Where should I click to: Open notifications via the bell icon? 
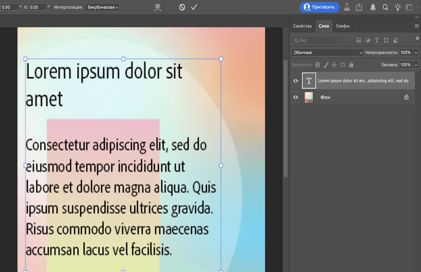(373, 7)
